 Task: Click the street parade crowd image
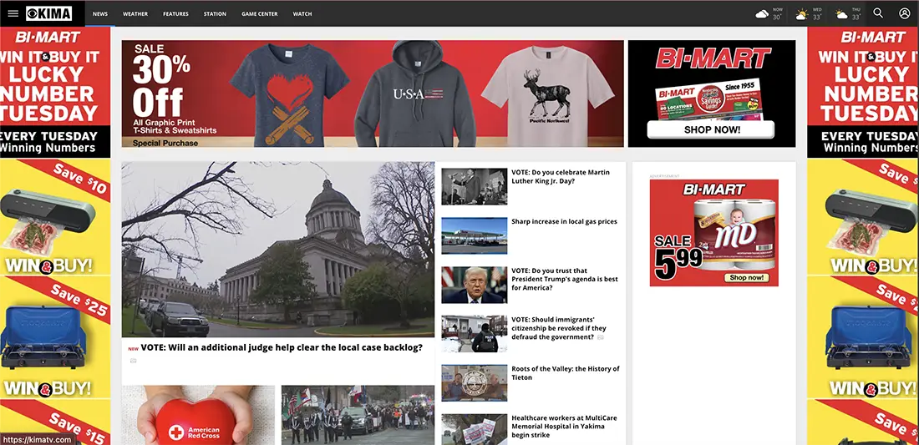pos(358,415)
